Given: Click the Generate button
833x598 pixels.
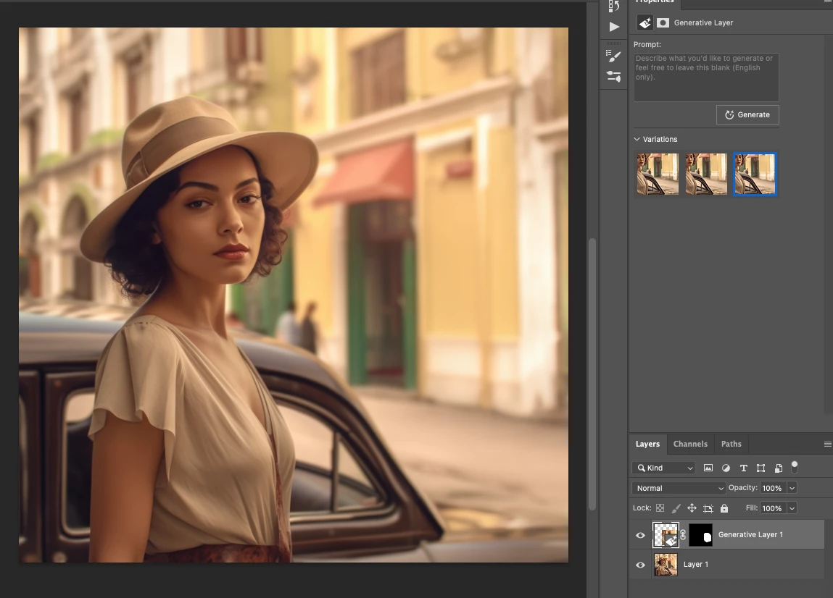Looking at the screenshot, I should [x=747, y=114].
